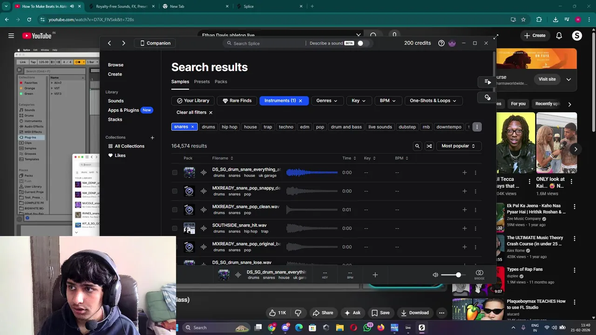Expand the YouTube ad options chevron
The image size is (596, 335).
[569, 80]
